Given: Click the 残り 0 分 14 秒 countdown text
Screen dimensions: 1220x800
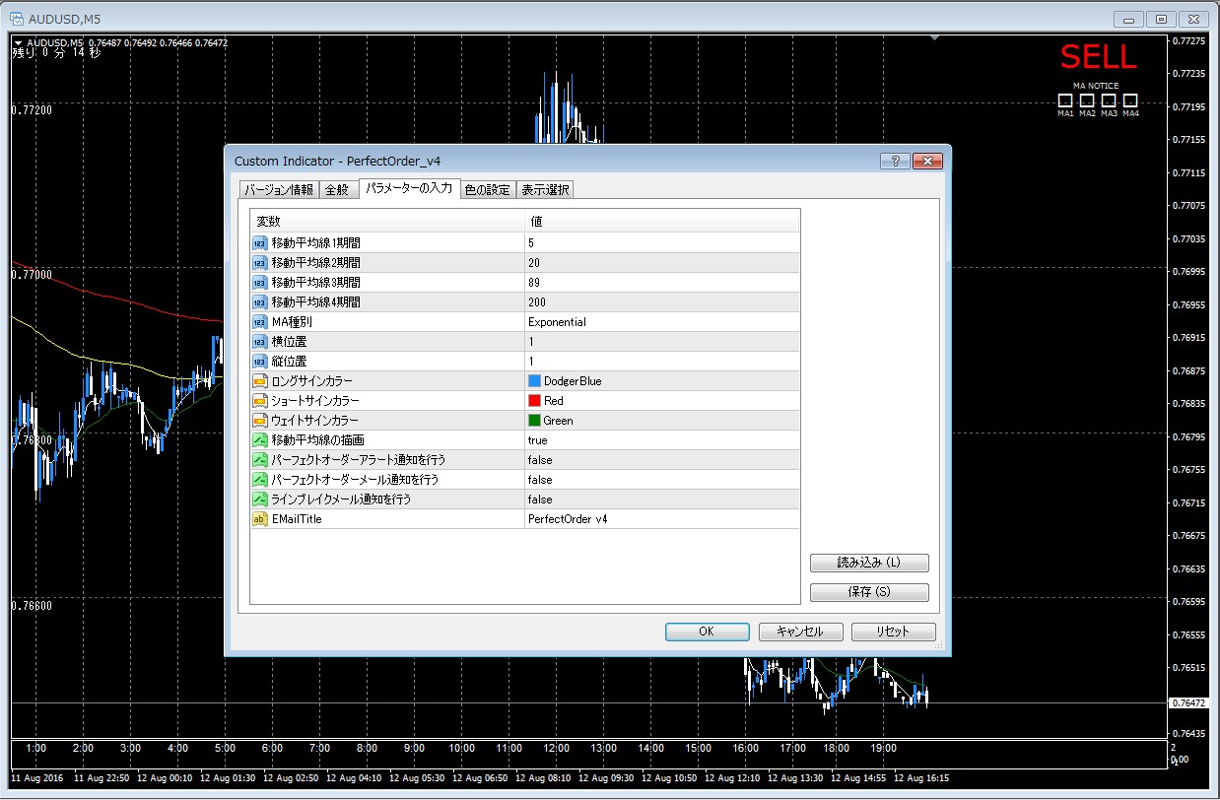Looking at the screenshot, I should (55, 53).
